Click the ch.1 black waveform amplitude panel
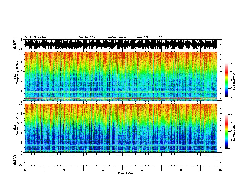 (x=121, y=44)
